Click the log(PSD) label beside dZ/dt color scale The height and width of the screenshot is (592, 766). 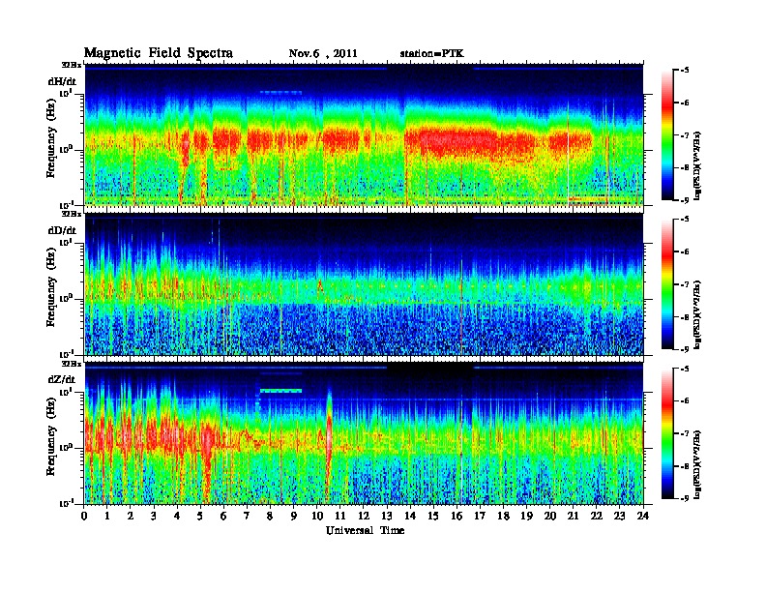point(698,463)
